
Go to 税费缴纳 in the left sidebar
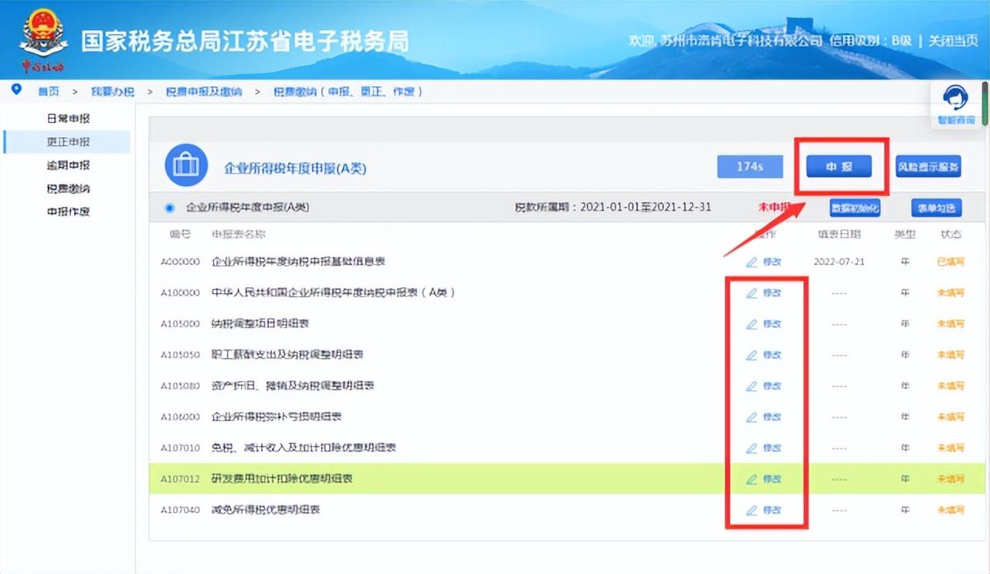pos(68,188)
